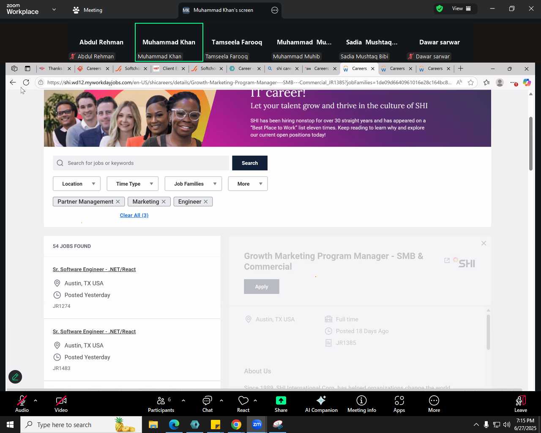Click the Apply button for Growth Marketing job
The width and height of the screenshot is (541, 433).
point(262,287)
